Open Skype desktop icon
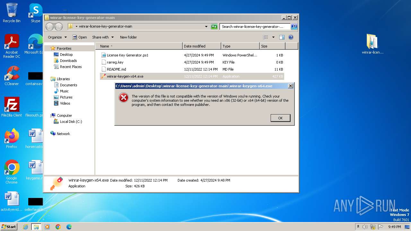The height and width of the screenshot is (231, 411). [x=35, y=13]
